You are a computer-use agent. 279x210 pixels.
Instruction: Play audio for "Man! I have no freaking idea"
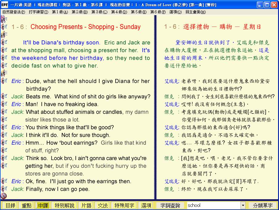point(4,104)
